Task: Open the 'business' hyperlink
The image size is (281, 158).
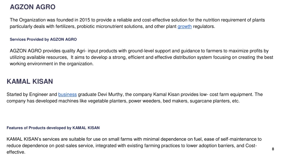Action: [x=68, y=94]
